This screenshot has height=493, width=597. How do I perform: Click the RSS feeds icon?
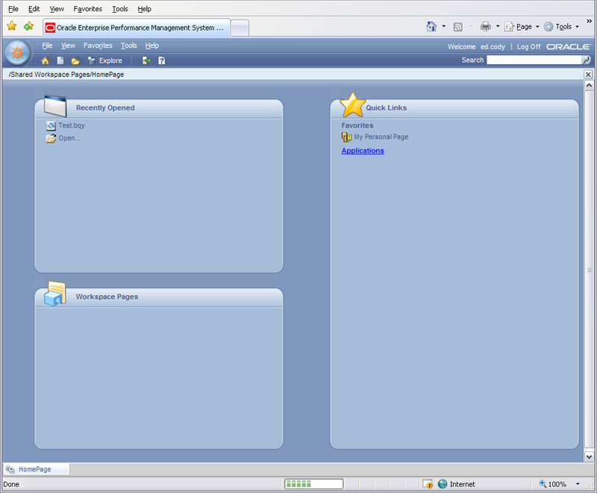click(457, 27)
